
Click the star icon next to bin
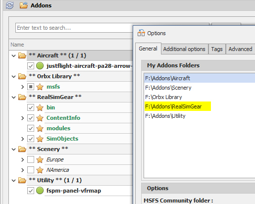point(40,107)
